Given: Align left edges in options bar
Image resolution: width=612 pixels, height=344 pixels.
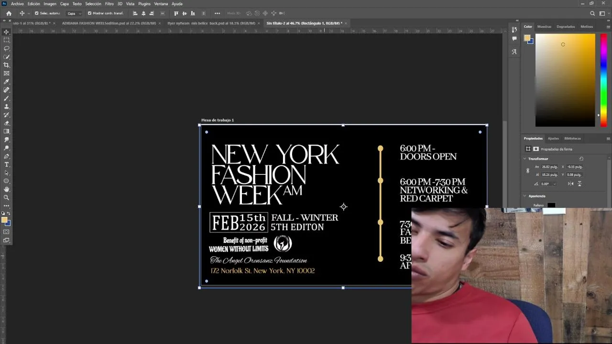Looking at the screenshot, I should [135, 13].
